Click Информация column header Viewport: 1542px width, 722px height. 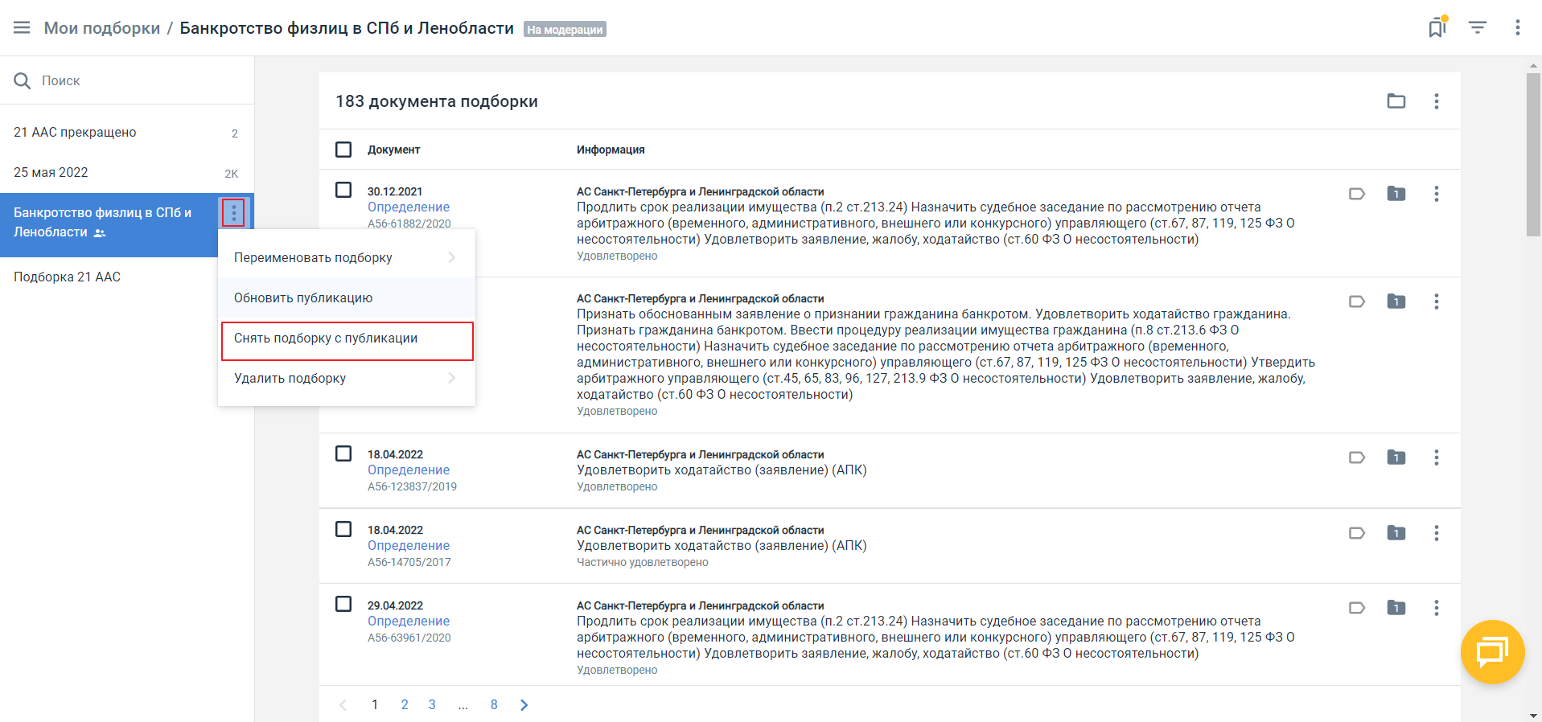(611, 150)
